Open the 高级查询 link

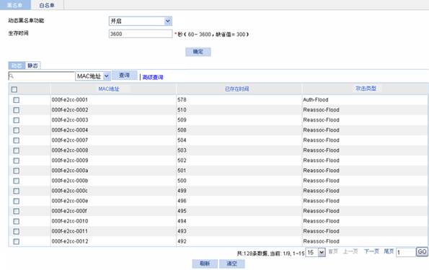pyautogui.click(x=153, y=77)
